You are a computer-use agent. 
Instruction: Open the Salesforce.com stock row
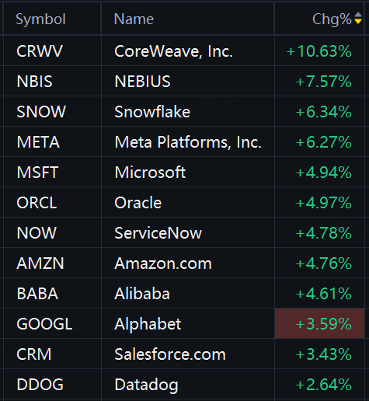click(184, 354)
